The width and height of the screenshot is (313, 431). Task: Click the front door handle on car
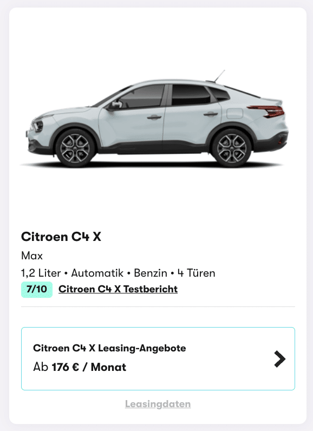click(x=154, y=117)
